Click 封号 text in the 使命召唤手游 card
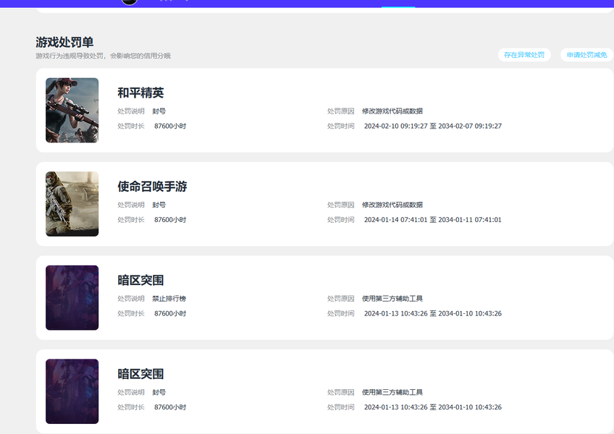This screenshot has width=614, height=434. (x=159, y=205)
